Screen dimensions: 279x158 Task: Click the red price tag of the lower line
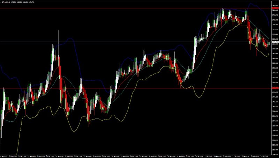pos(275,88)
